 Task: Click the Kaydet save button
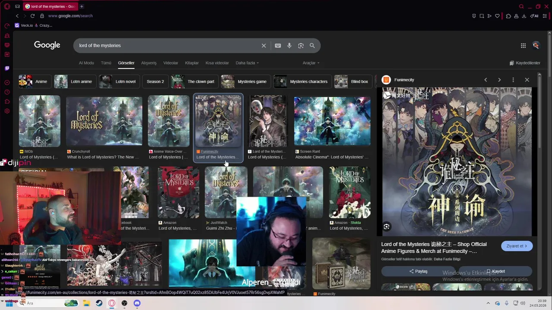(496, 271)
